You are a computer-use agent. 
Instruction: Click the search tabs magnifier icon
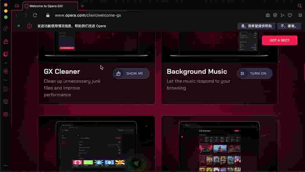pos(300,6)
